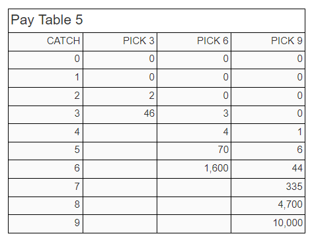Click the PICK 9 payout of 6
This screenshot has height=242, width=312.
299,150
